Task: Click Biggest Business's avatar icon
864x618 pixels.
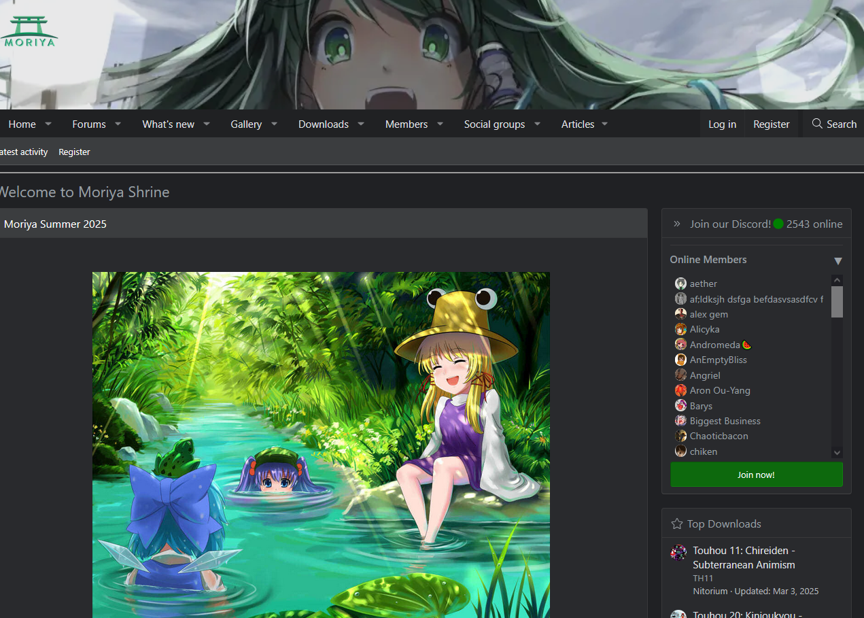Action: [680, 421]
